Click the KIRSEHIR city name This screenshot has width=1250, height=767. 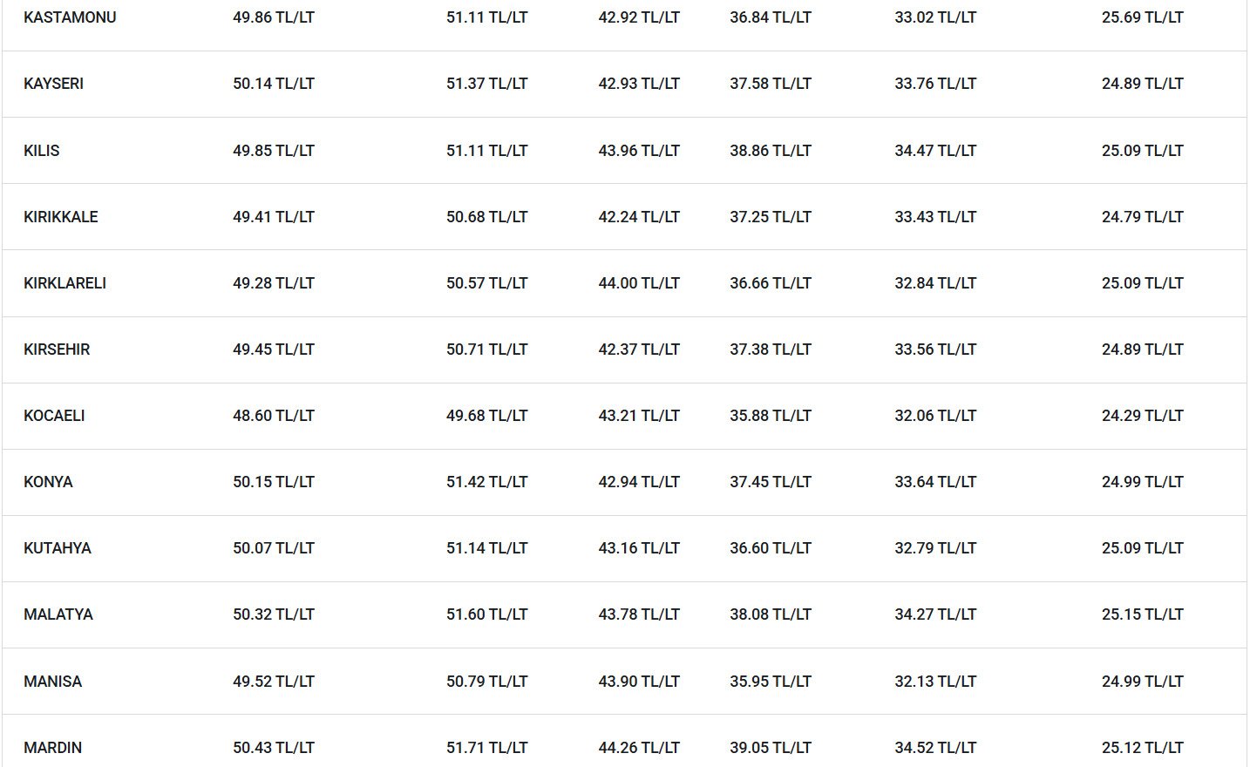click(57, 350)
